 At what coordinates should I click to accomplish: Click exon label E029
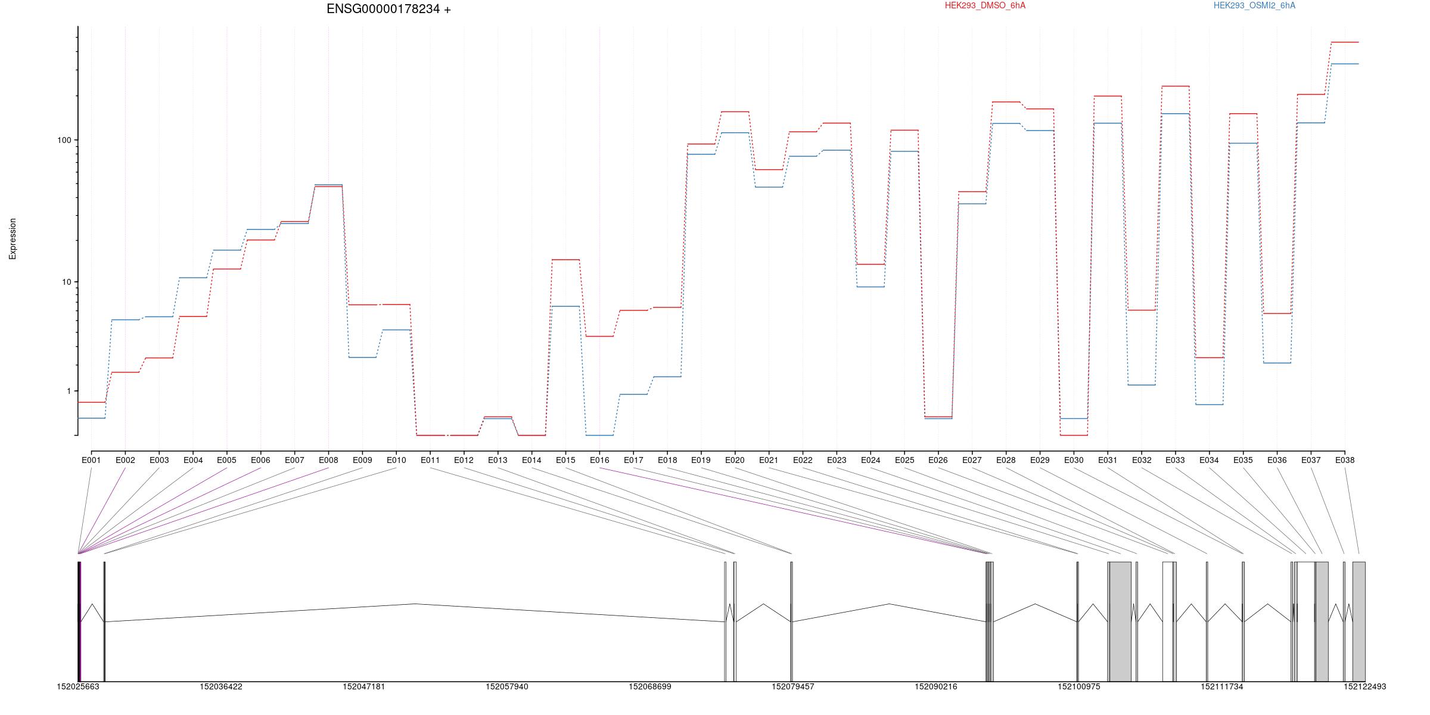[1040, 460]
